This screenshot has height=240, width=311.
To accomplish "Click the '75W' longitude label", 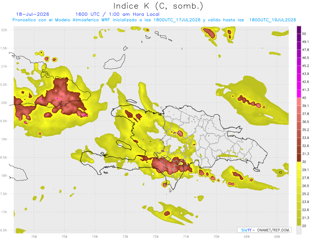I will 64,237.
